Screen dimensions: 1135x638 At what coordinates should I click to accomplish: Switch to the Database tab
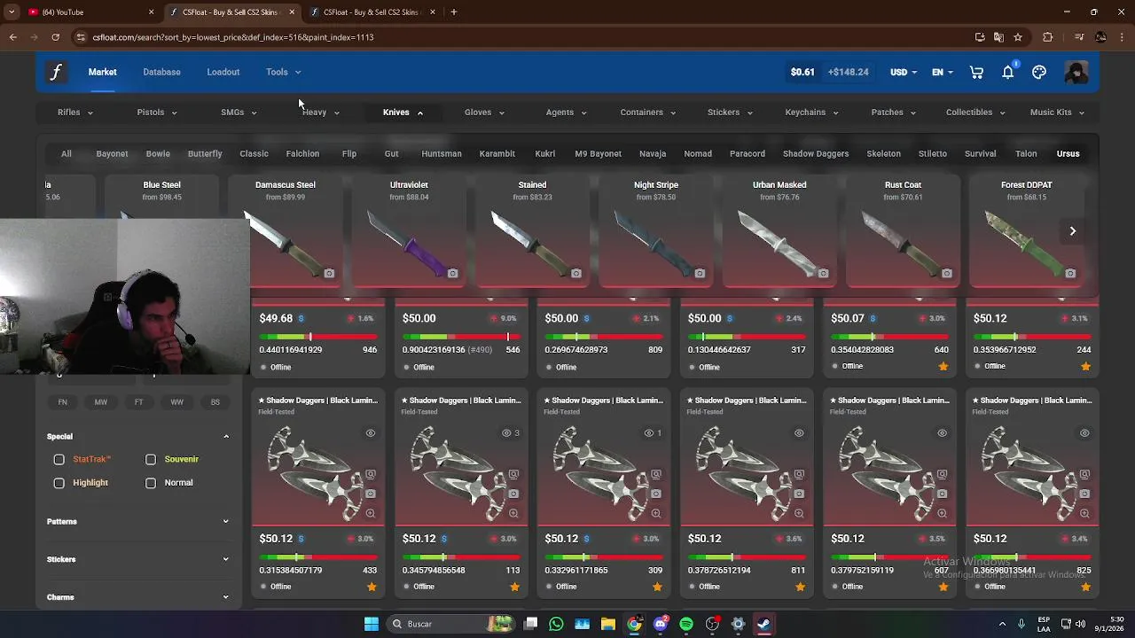pyautogui.click(x=161, y=73)
